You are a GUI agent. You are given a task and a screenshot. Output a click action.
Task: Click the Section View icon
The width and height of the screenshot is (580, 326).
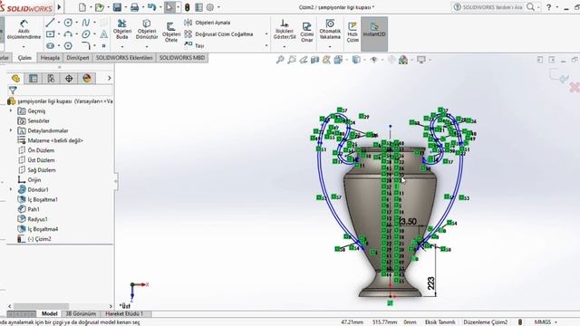(314, 60)
